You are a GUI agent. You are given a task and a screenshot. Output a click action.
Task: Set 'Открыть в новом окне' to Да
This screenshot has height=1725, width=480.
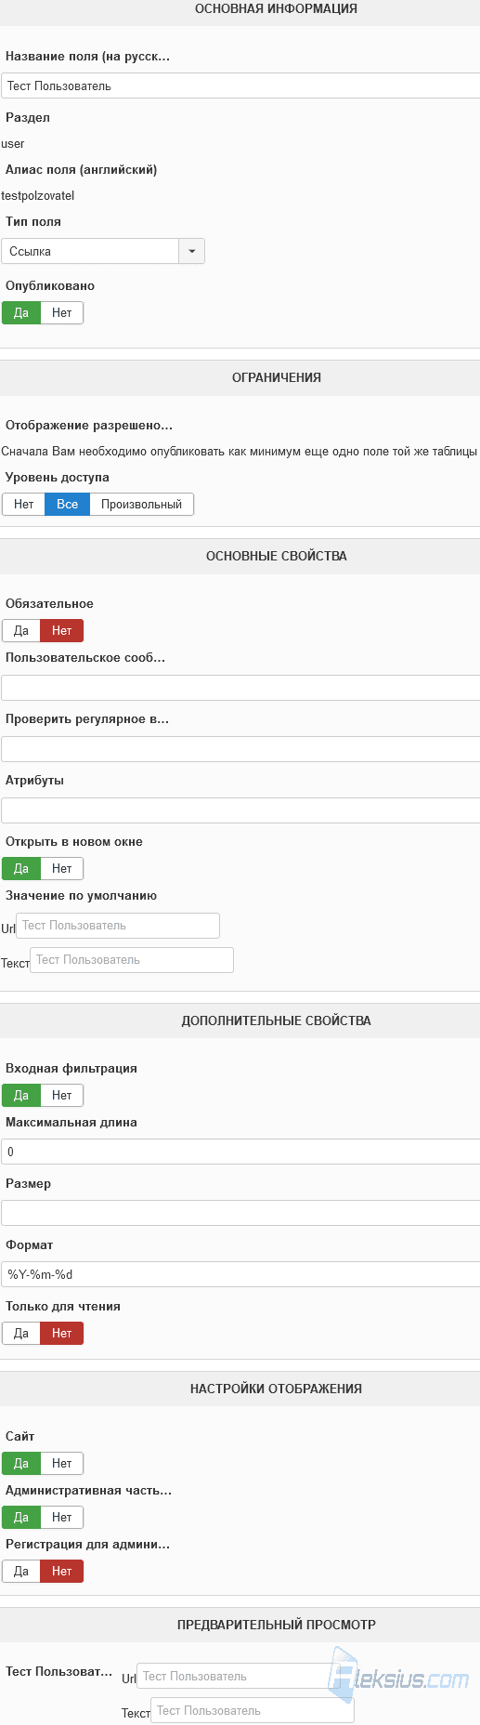point(21,869)
